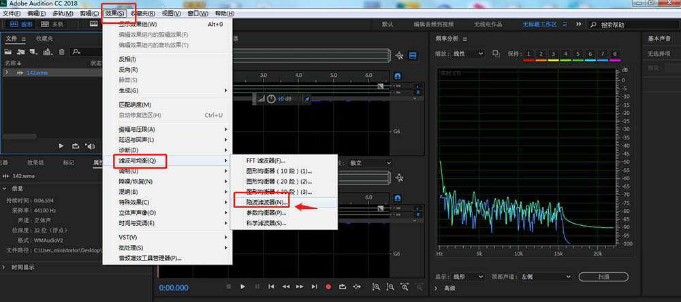This screenshot has width=681, height=302.
Task: Click hold button 1 in 频率分析
Action: 528,54
